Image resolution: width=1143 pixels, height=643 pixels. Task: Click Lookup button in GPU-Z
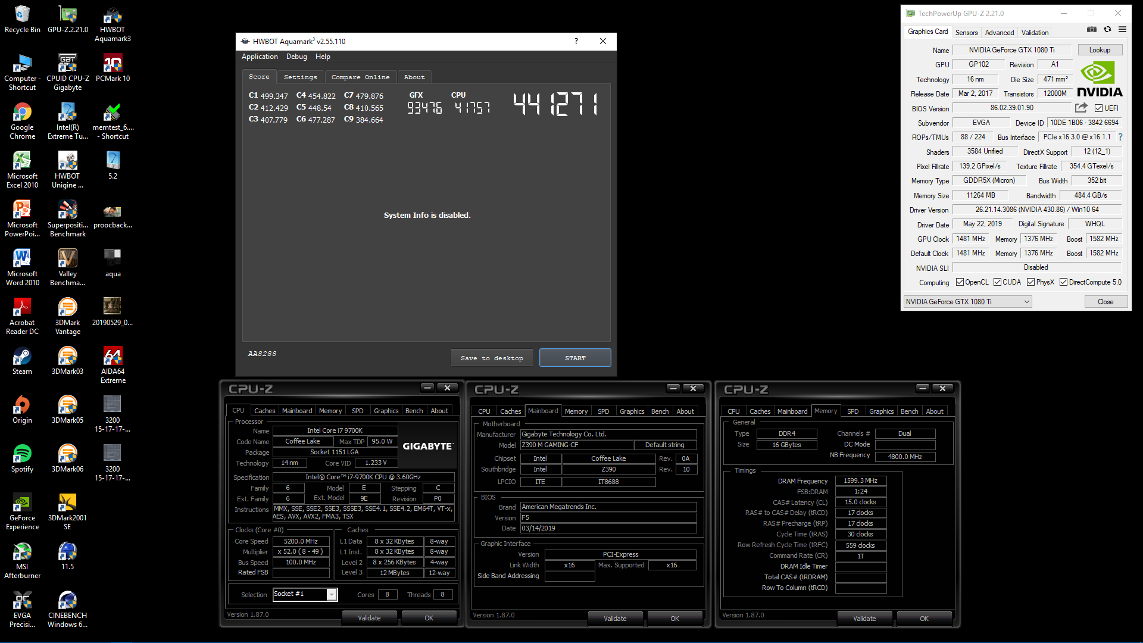tap(1100, 50)
